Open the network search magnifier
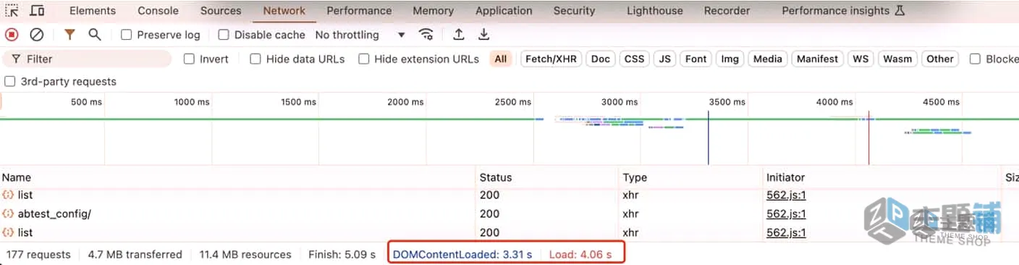The width and height of the screenshot is (1019, 265). (x=94, y=35)
